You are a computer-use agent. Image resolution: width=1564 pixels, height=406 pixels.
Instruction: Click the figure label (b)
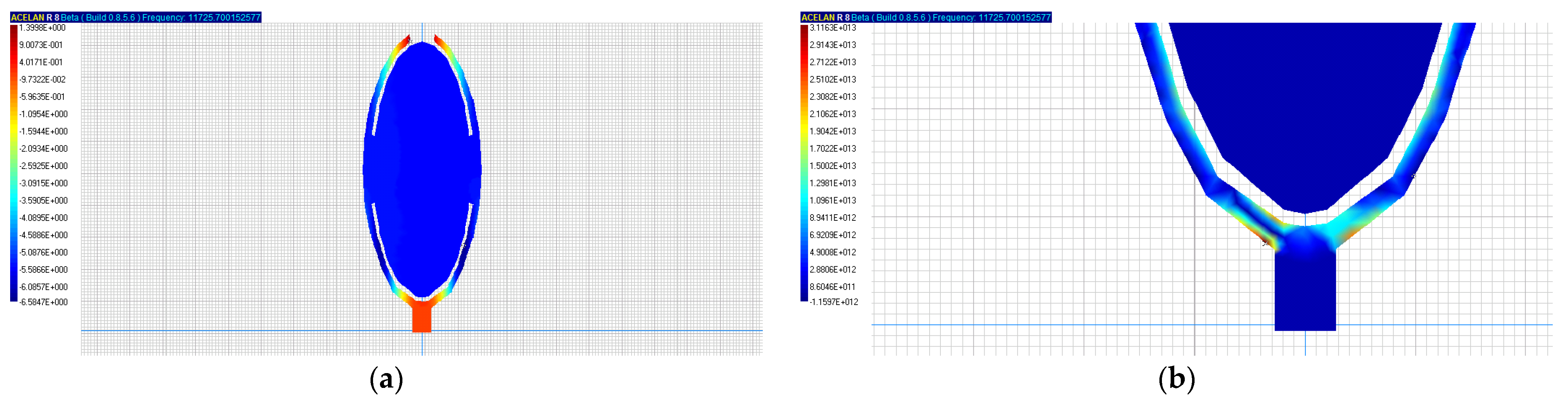click(1177, 379)
